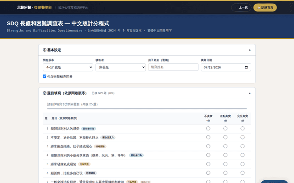Collapse the 基本設定 section with its arrow

click(x=249, y=50)
